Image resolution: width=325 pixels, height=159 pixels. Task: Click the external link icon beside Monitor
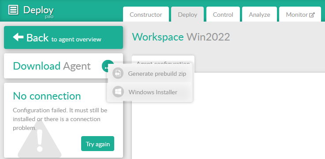pyautogui.click(x=312, y=15)
